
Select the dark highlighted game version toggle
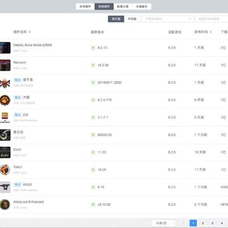(x=116, y=19)
